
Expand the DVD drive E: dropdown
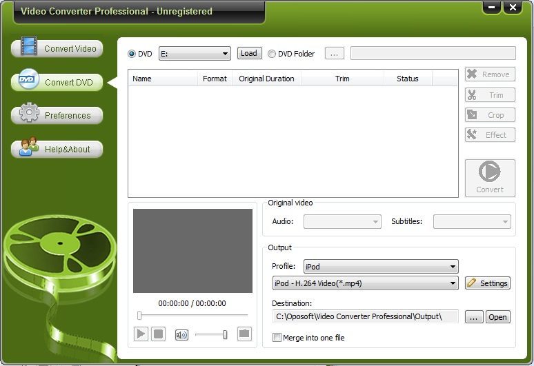point(195,54)
